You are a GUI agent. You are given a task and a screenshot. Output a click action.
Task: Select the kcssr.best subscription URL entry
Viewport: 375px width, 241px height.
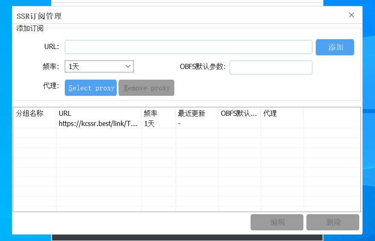coord(98,123)
